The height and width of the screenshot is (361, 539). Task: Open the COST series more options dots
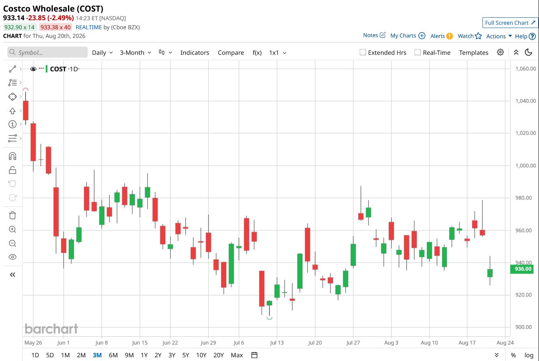point(41,68)
